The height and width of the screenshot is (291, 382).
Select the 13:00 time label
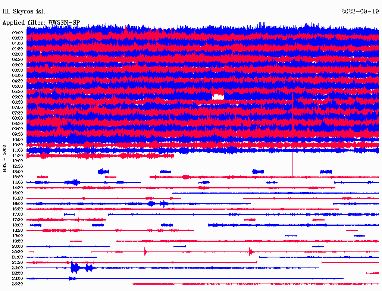18,172
